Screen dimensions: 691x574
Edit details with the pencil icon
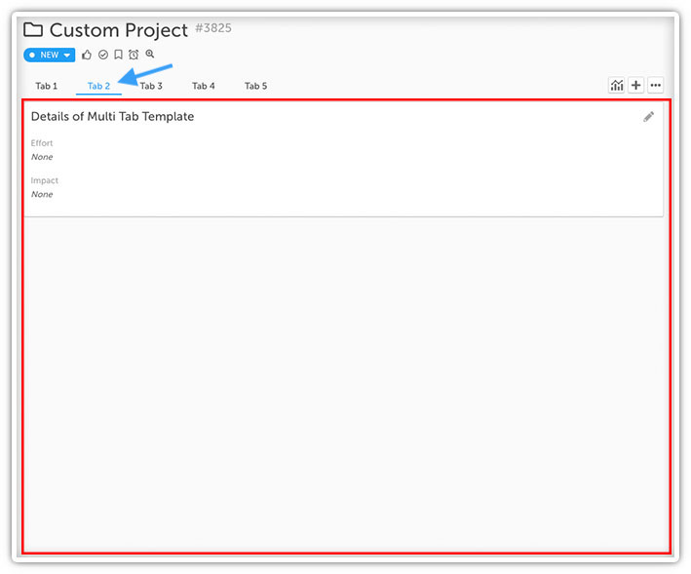[x=648, y=117]
